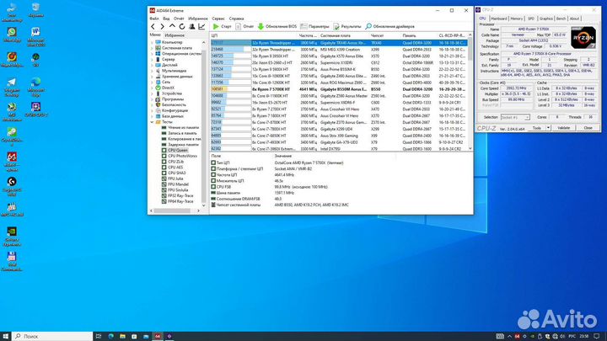This screenshot has height=341, width=607.
Task: Select Устройства in the tree
Action: coord(171,93)
